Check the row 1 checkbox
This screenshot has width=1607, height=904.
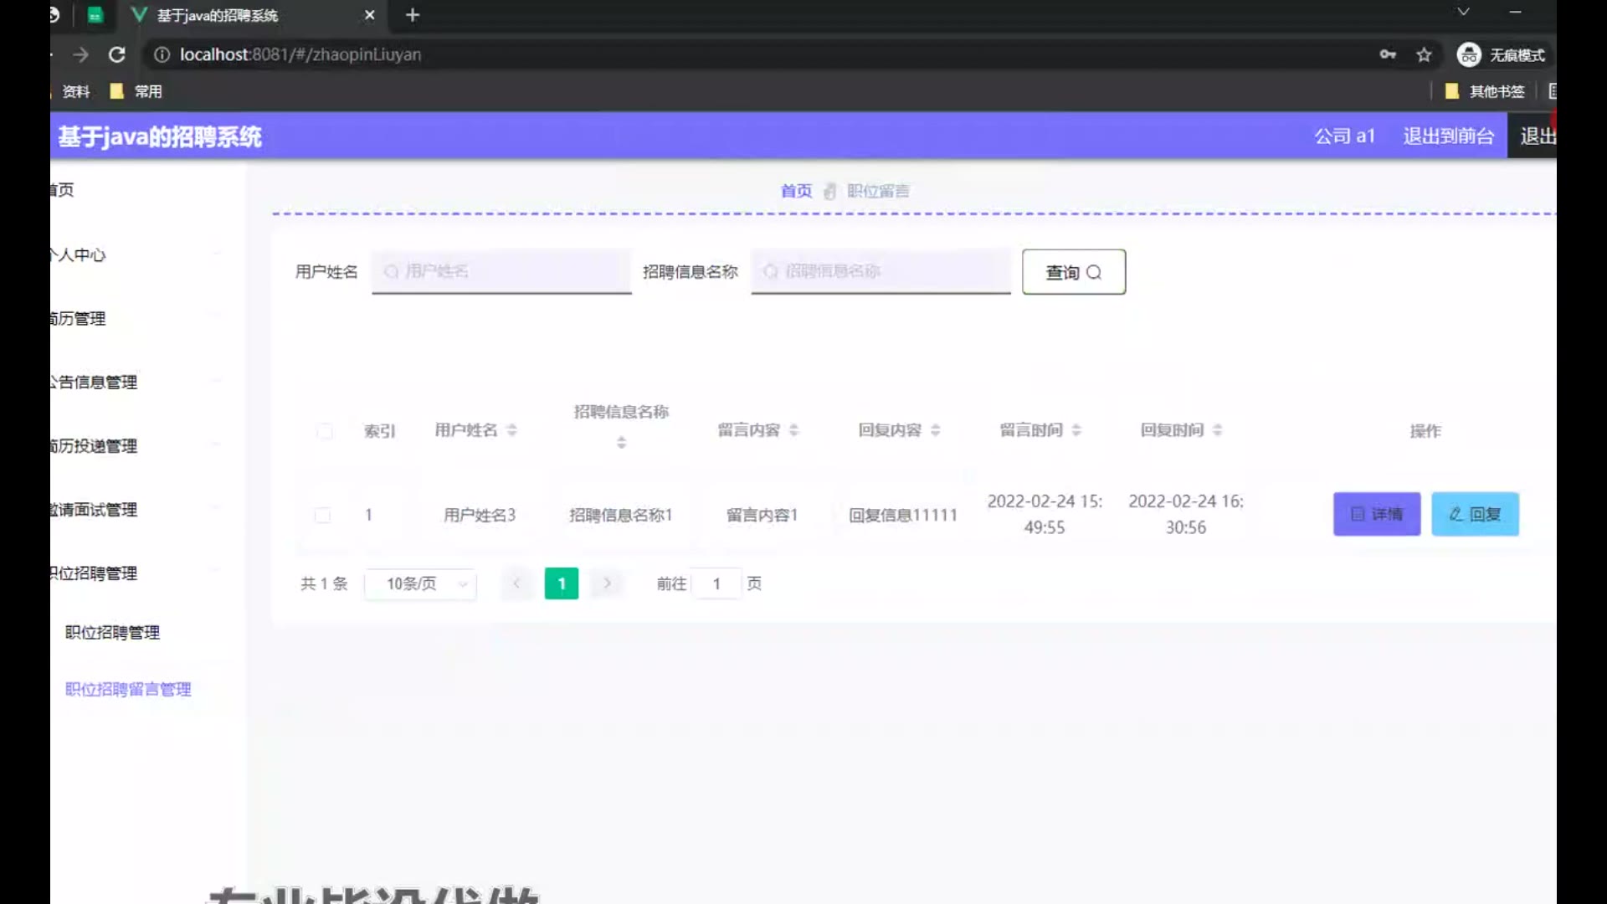point(322,515)
